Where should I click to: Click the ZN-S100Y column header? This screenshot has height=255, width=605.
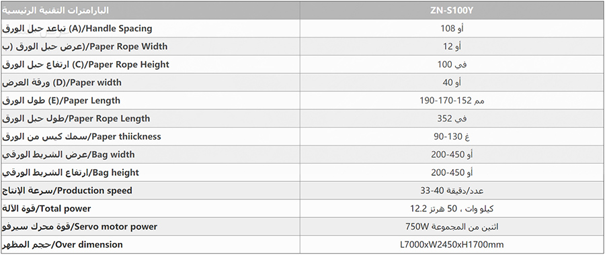tap(452, 10)
